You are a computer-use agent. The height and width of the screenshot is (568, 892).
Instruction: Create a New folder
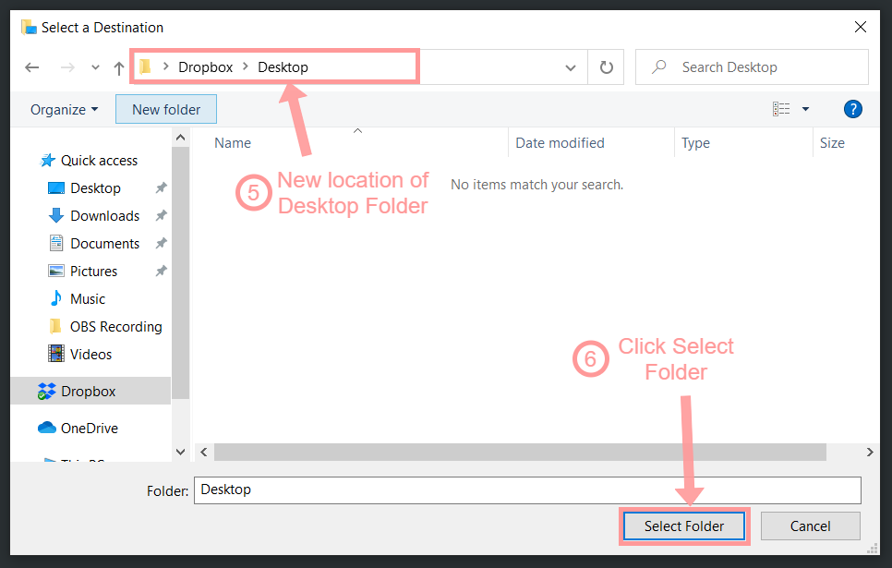coord(166,109)
